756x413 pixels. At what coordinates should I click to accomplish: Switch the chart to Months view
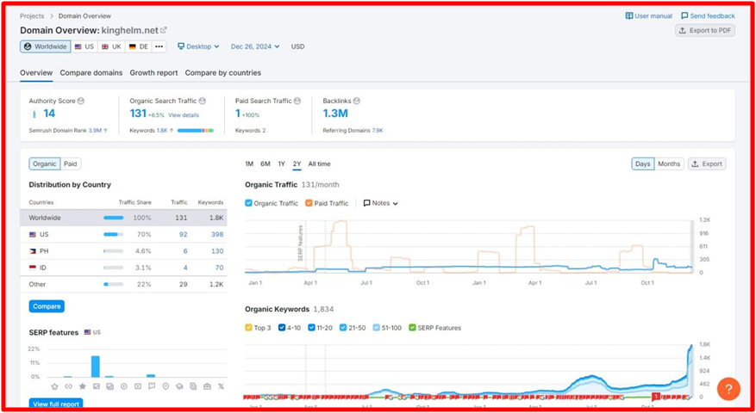point(669,163)
